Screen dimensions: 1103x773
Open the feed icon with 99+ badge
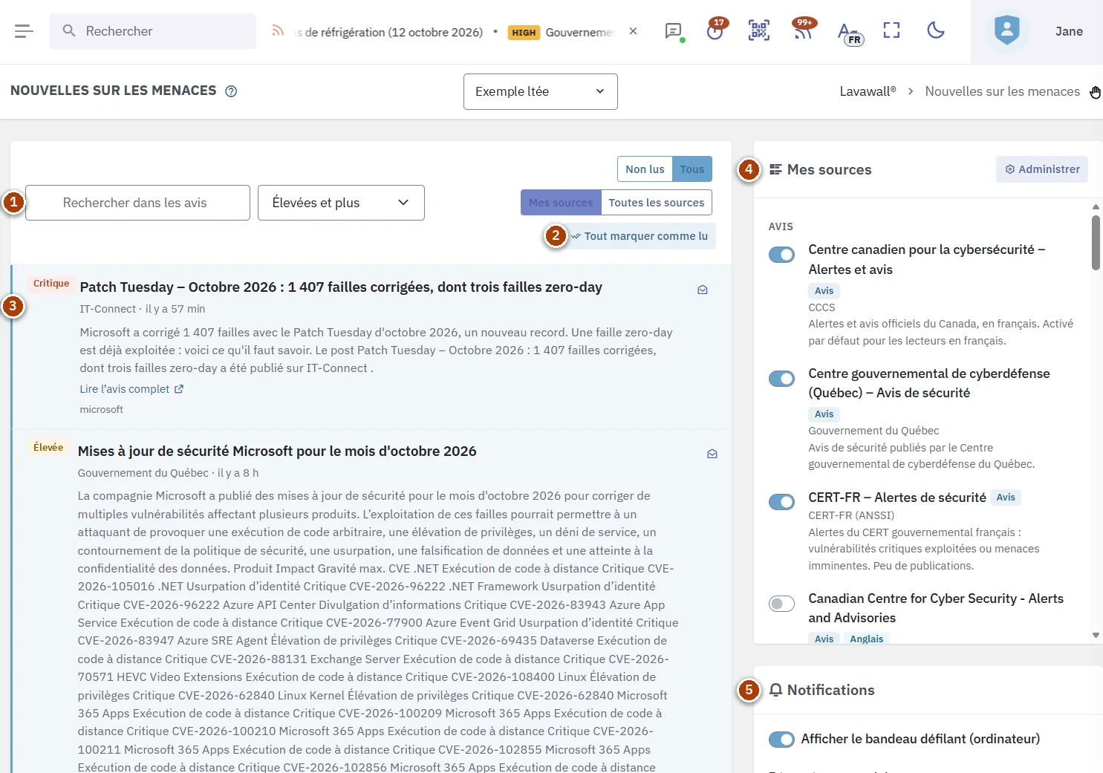803,30
